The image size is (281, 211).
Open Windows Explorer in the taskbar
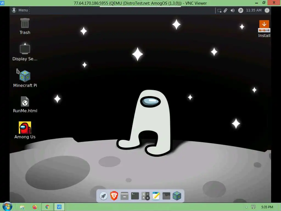22,207
